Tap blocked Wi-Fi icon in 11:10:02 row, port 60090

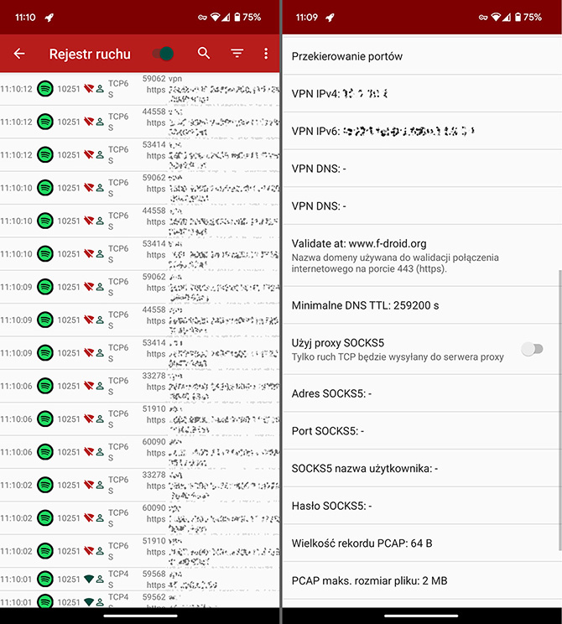point(89,517)
